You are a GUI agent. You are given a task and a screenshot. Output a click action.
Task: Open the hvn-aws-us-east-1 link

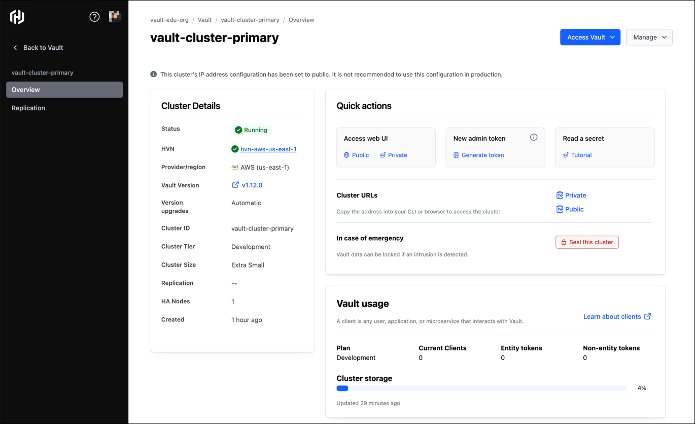(x=268, y=149)
